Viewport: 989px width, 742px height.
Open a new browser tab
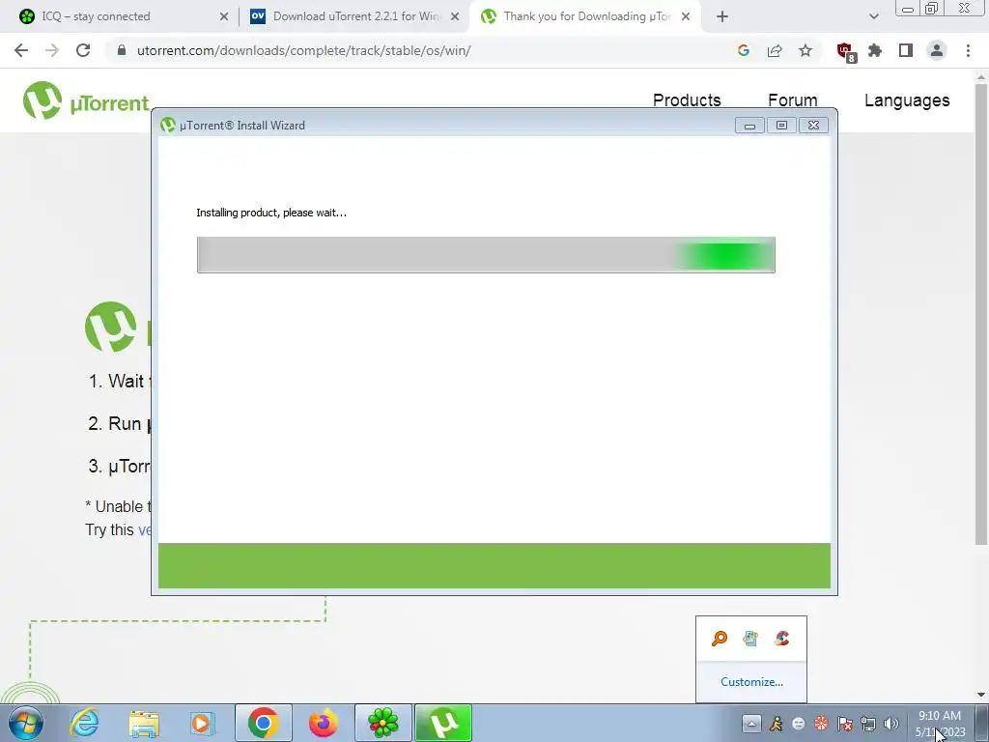722,16
